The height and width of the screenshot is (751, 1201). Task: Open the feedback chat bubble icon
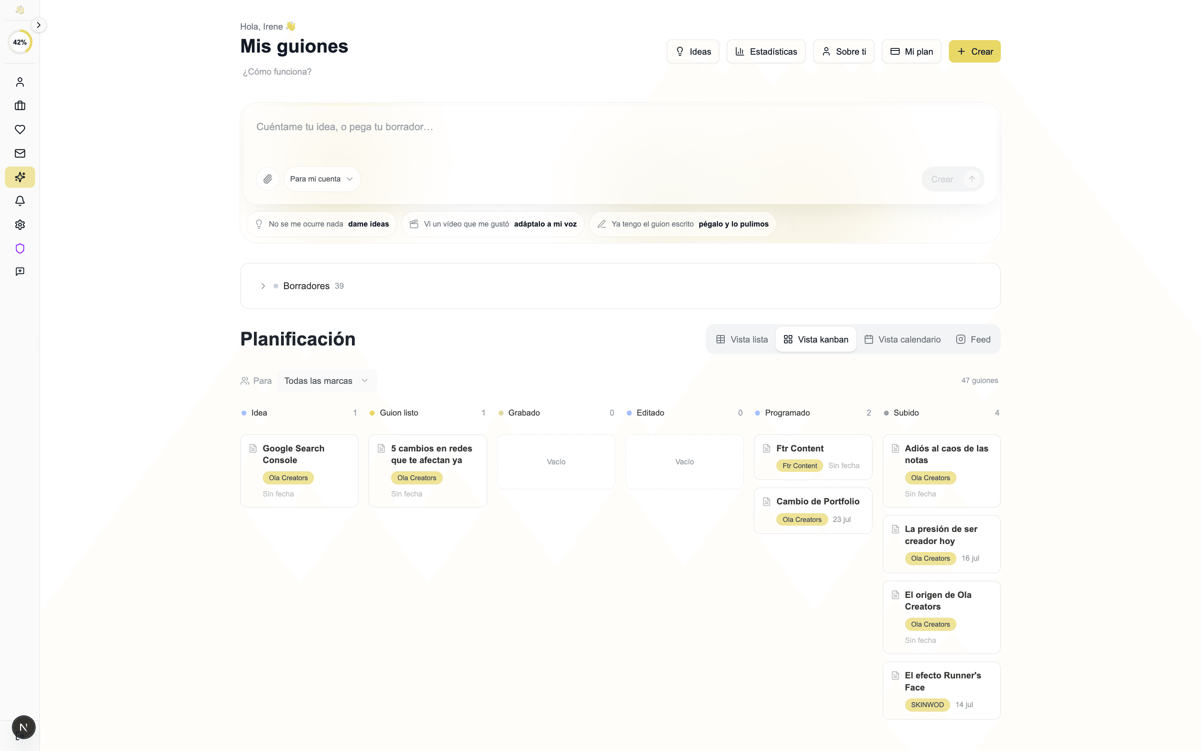coord(20,272)
